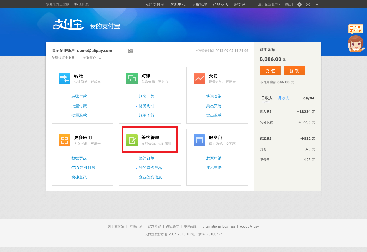Switch to the 月收支 tab
The width and height of the screenshot is (367, 252).
coord(283,98)
